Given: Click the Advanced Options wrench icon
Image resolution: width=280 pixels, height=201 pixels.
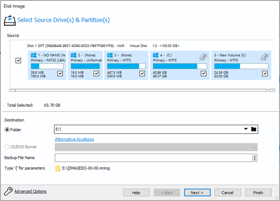Looking at the screenshot, I should click(x=8, y=192).
